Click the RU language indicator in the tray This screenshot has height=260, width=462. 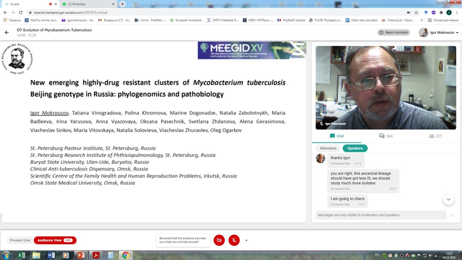pyautogui.click(x=377, y=255)
